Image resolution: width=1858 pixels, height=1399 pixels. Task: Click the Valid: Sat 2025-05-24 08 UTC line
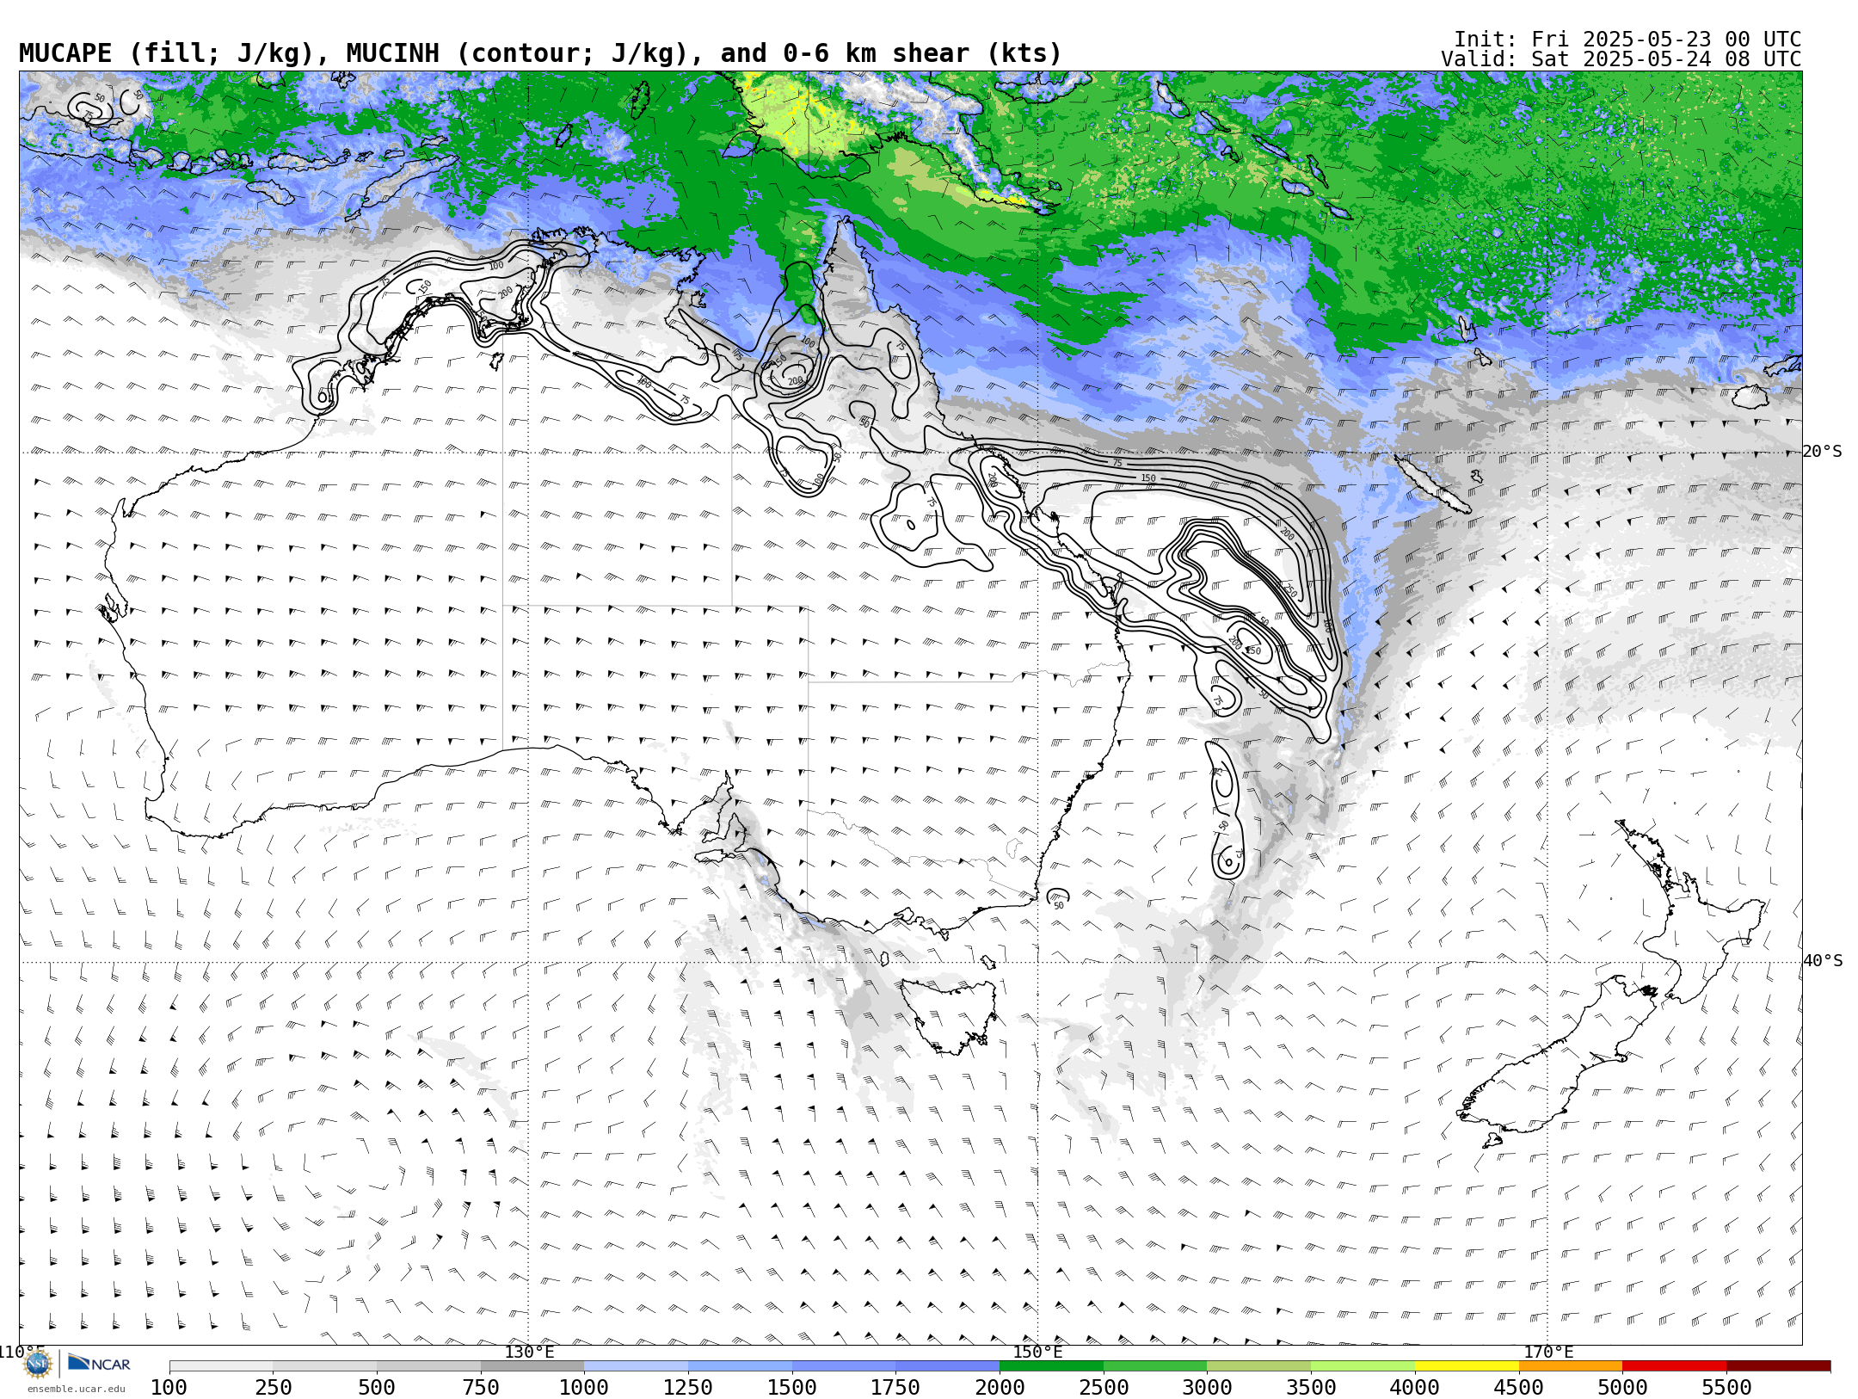click(x=1621, y=59)
